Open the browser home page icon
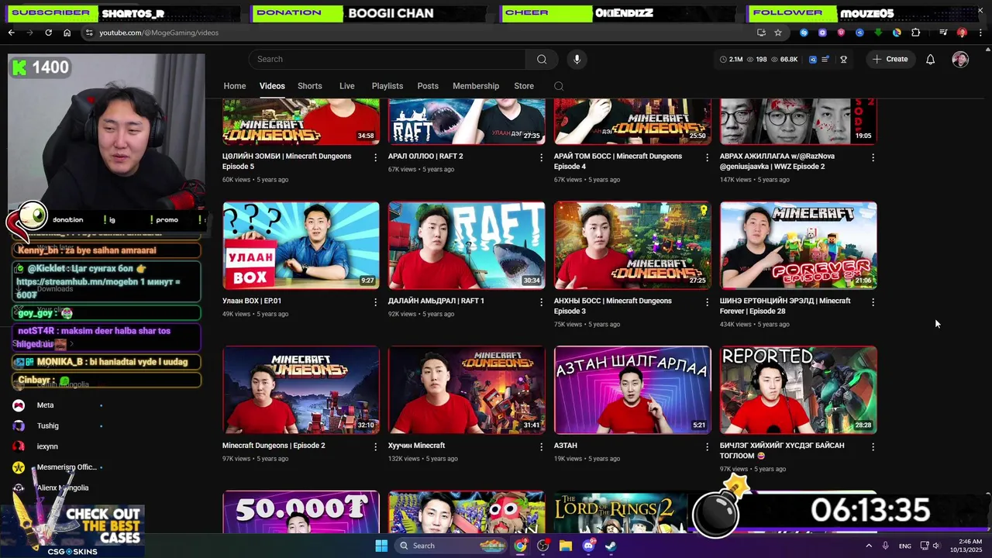The width and height of the screenshot is (992, 558). point(67,33)
